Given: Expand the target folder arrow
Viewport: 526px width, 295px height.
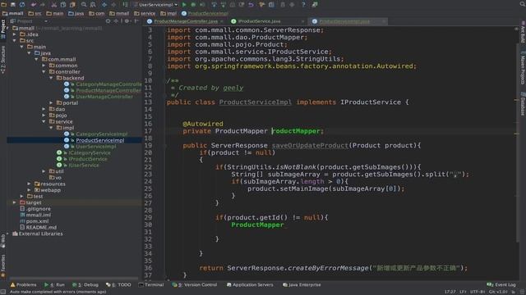Looking at the screenshot, I should (x=15, y=202).
